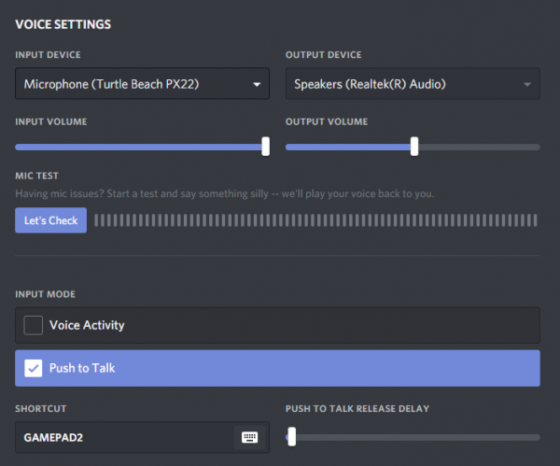Screen dimensions: 560x466
Task: Click the Push to Talk Release Delay handle
Action: coord(292,437)
